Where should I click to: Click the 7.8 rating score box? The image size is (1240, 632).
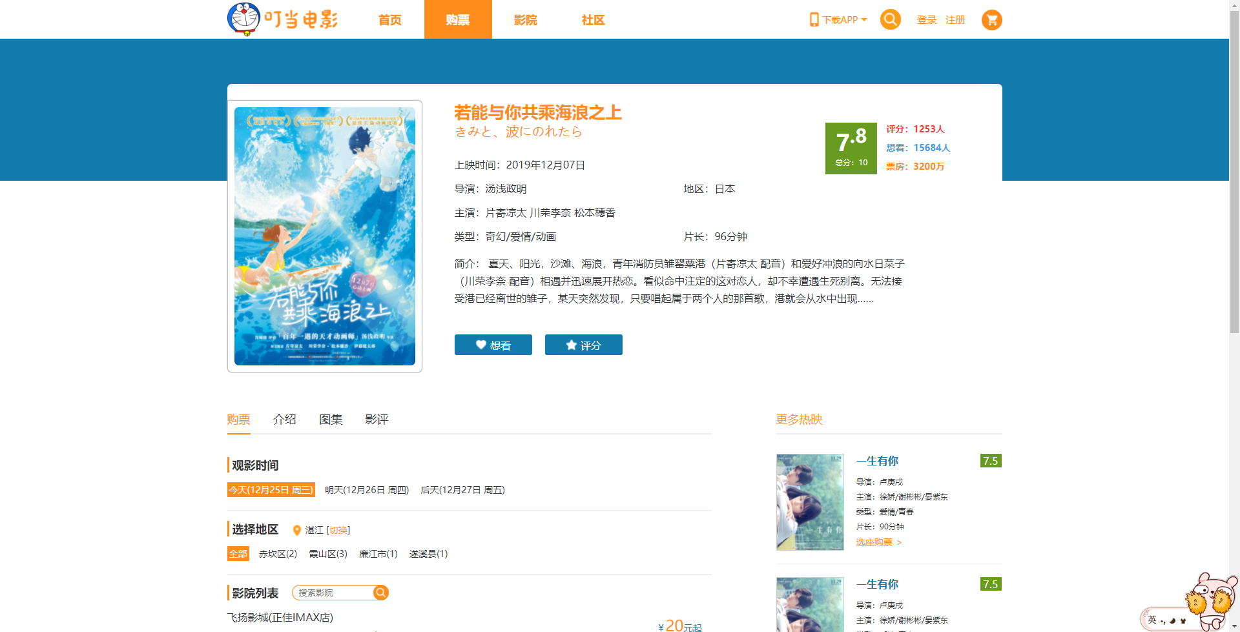tap(851, 148)
